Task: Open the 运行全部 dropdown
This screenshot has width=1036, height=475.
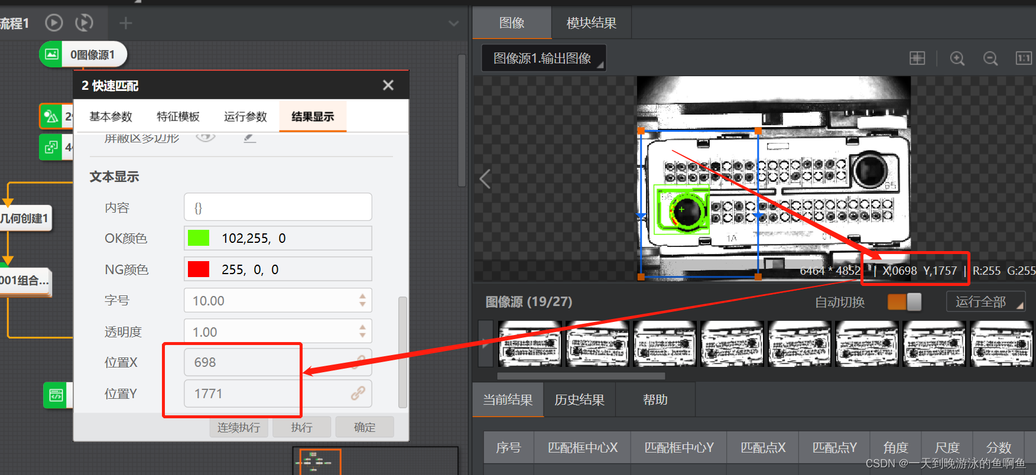Action: click(986, 302)
